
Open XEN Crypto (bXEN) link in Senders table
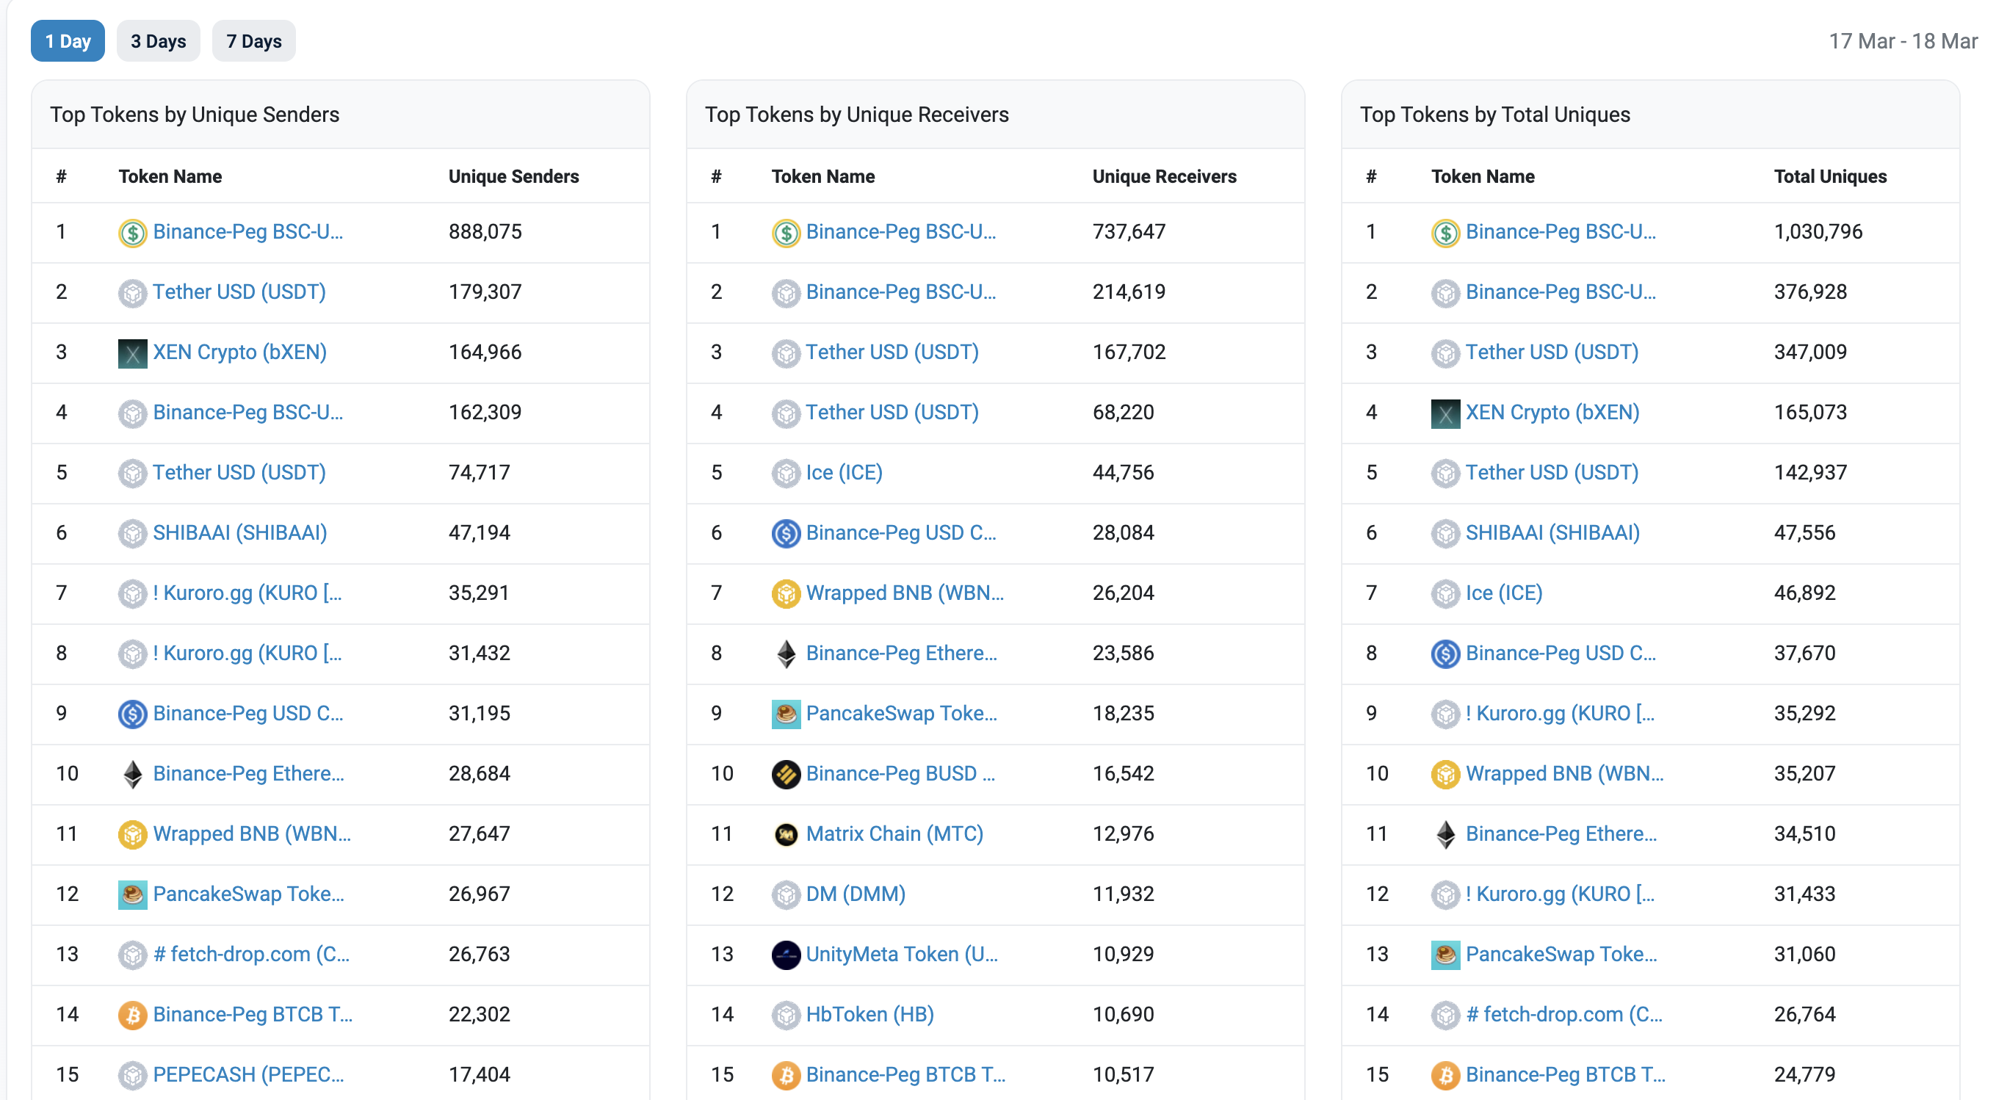pos(239,352)
